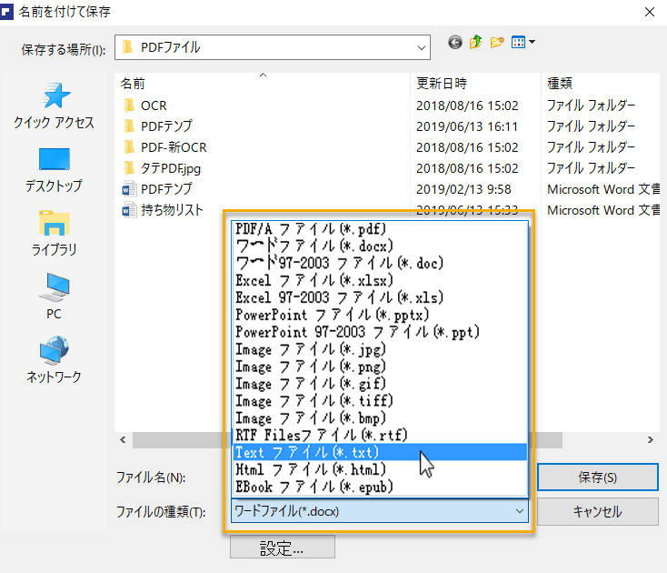Sort by 名前 column header
Viewport: 667px width, 573px height.
click(263, 83)
